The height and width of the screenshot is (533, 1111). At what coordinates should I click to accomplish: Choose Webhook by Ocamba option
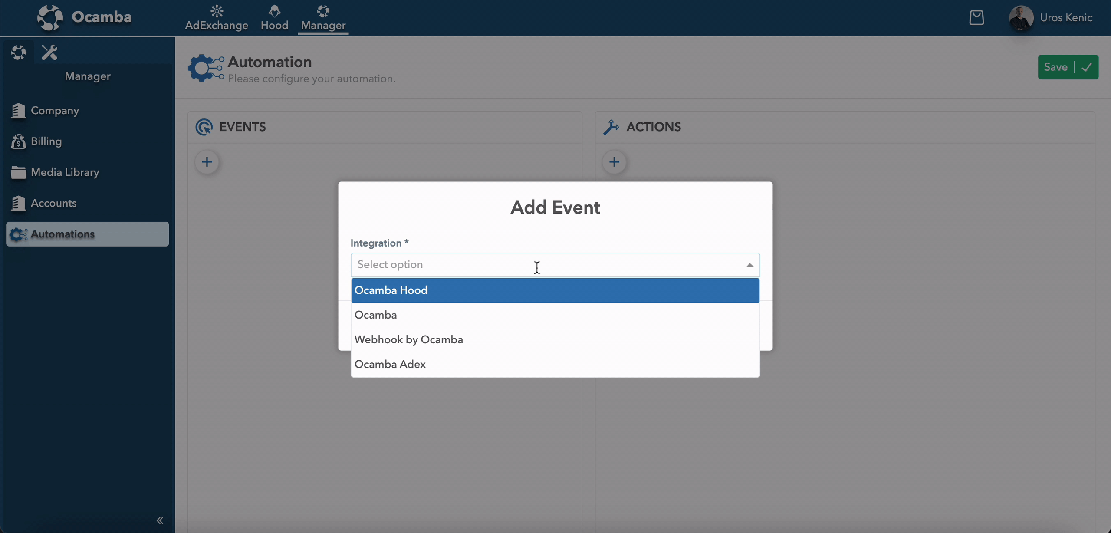555,340
